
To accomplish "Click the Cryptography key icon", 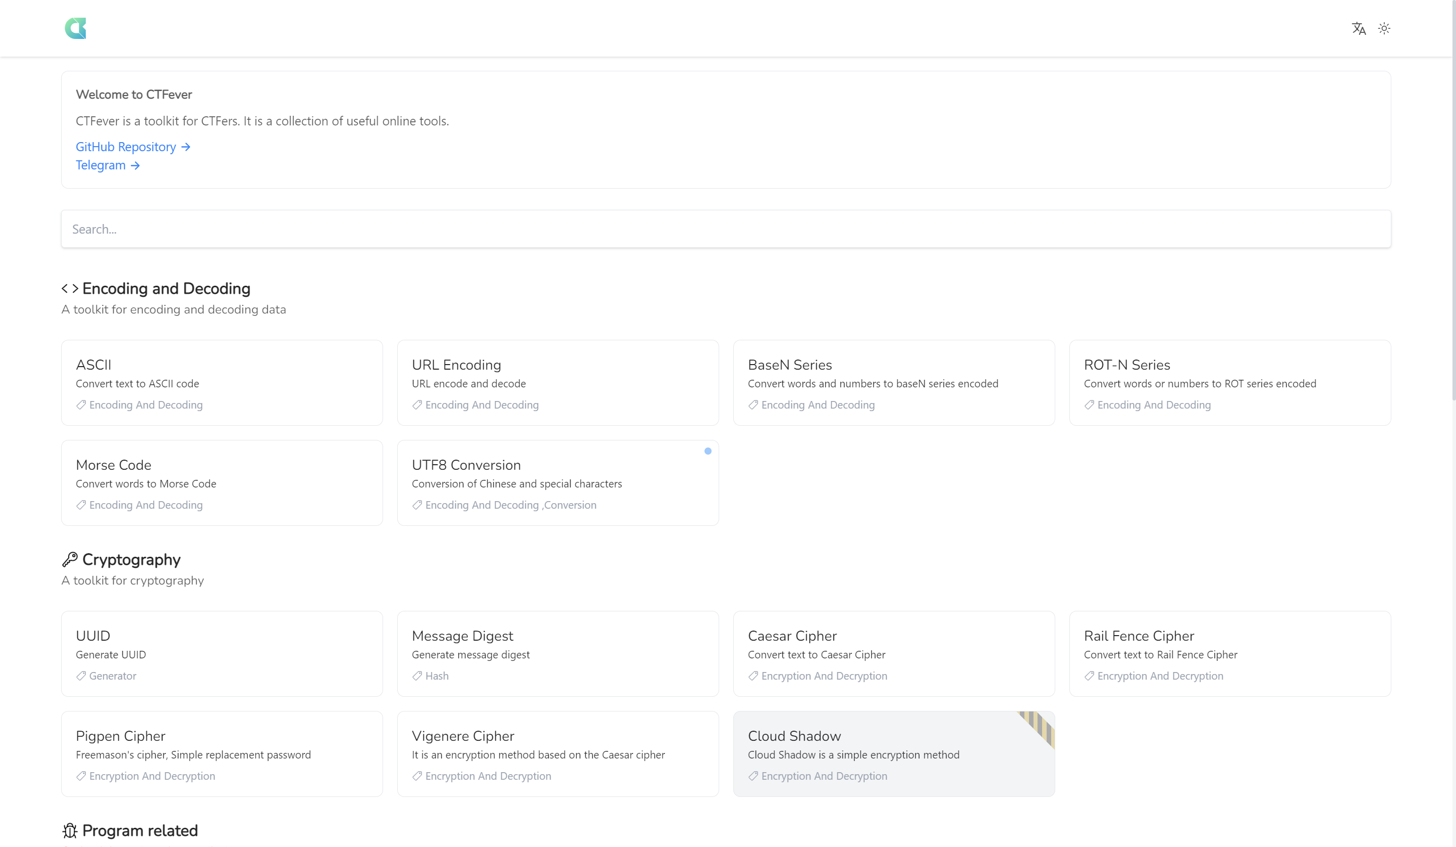I will 70,559.
